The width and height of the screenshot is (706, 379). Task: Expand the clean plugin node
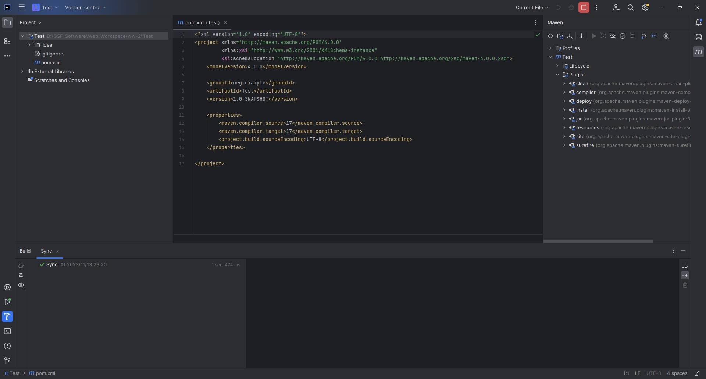(564, 83)
